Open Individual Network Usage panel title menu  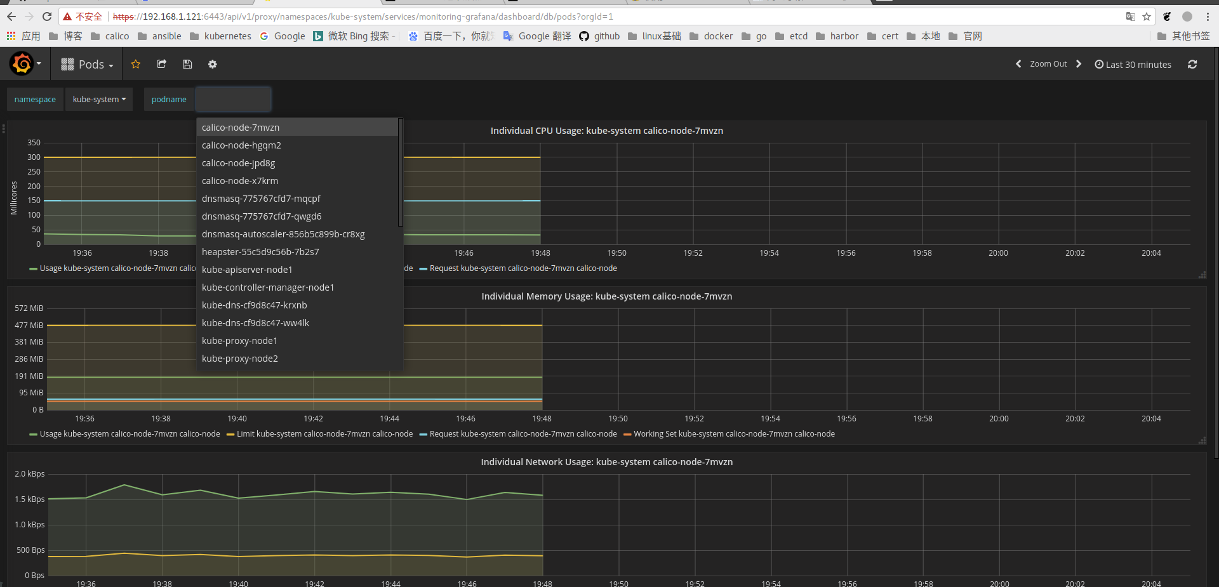coord(606,461)
